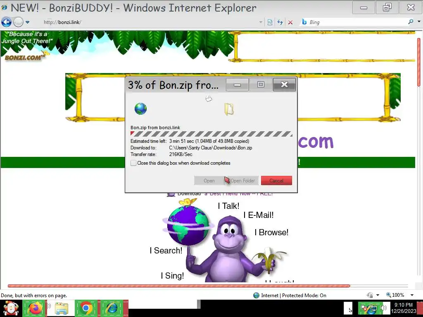Click the download progress bar
423x317 pixels.
(211, 134)
